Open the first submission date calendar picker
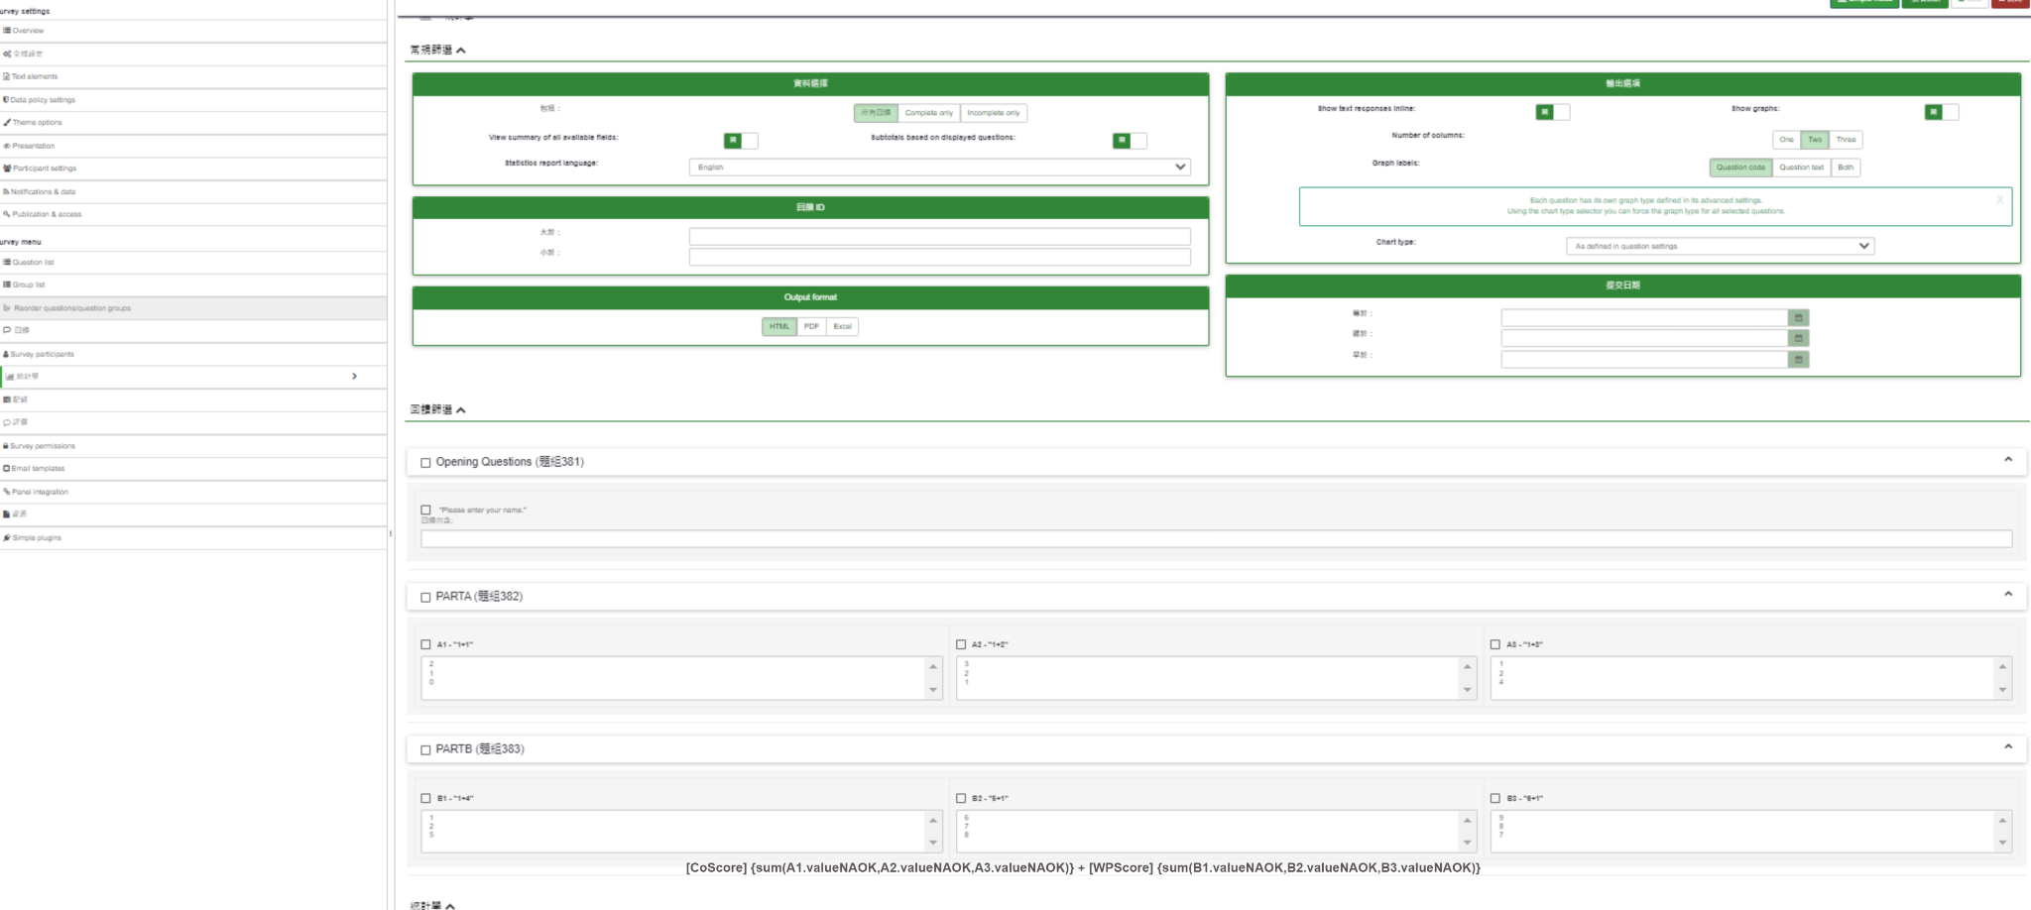 click(1798, 318)
